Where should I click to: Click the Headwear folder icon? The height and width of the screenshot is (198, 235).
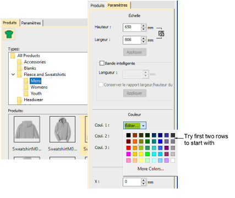[19, 100]
